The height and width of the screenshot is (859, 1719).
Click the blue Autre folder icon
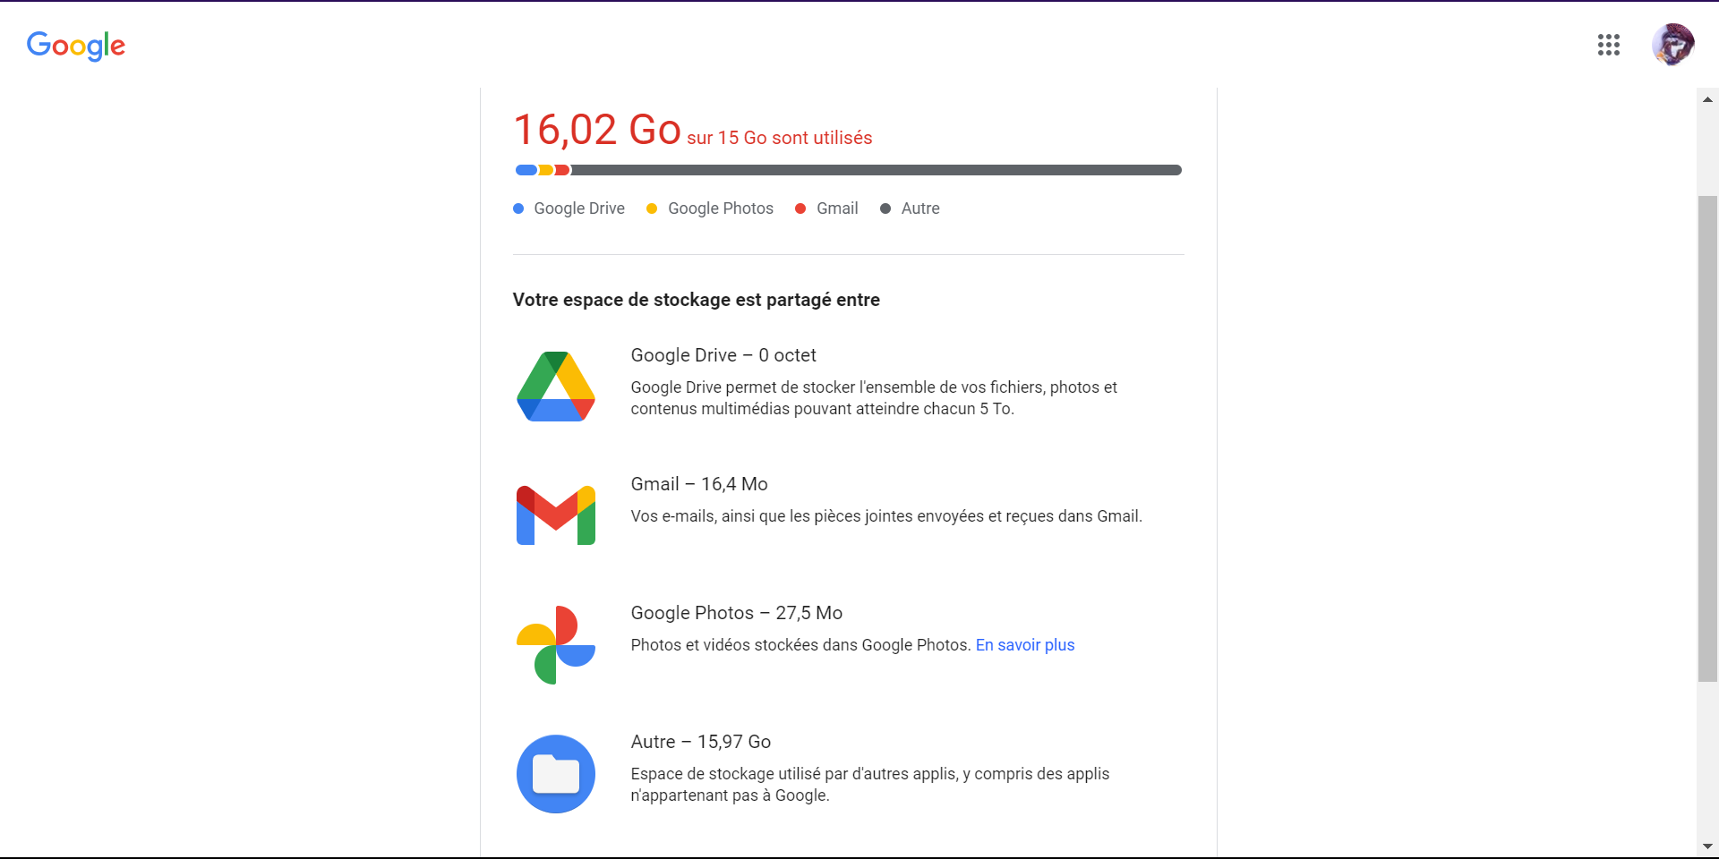click(x=556, y=774)
